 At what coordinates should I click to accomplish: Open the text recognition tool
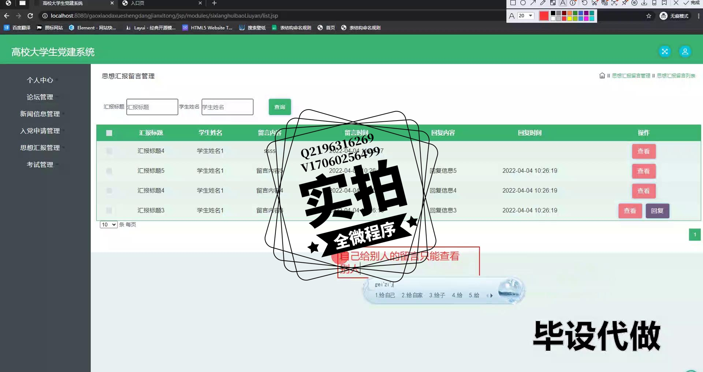[x=614, y=3]
